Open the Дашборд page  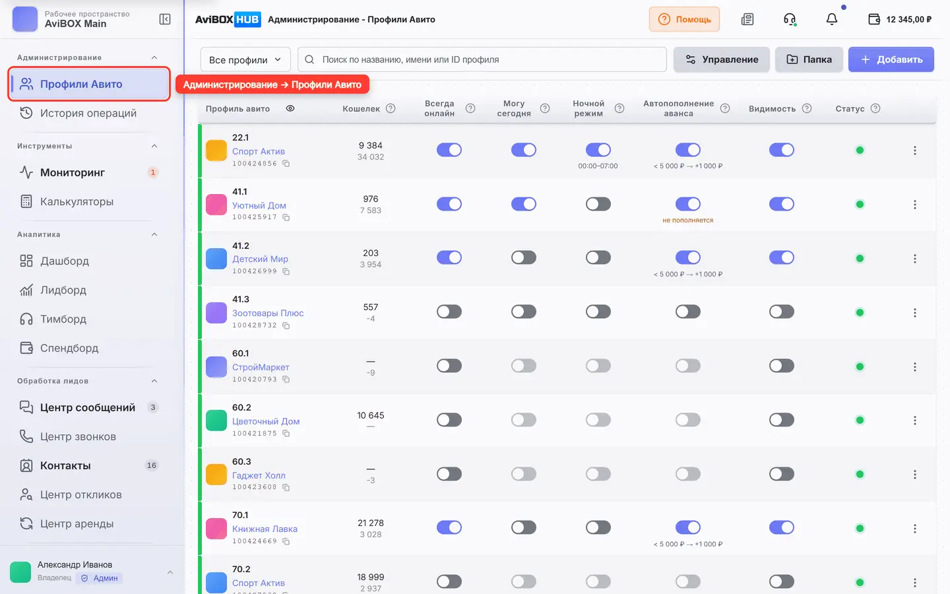click(x=89, y=261)
